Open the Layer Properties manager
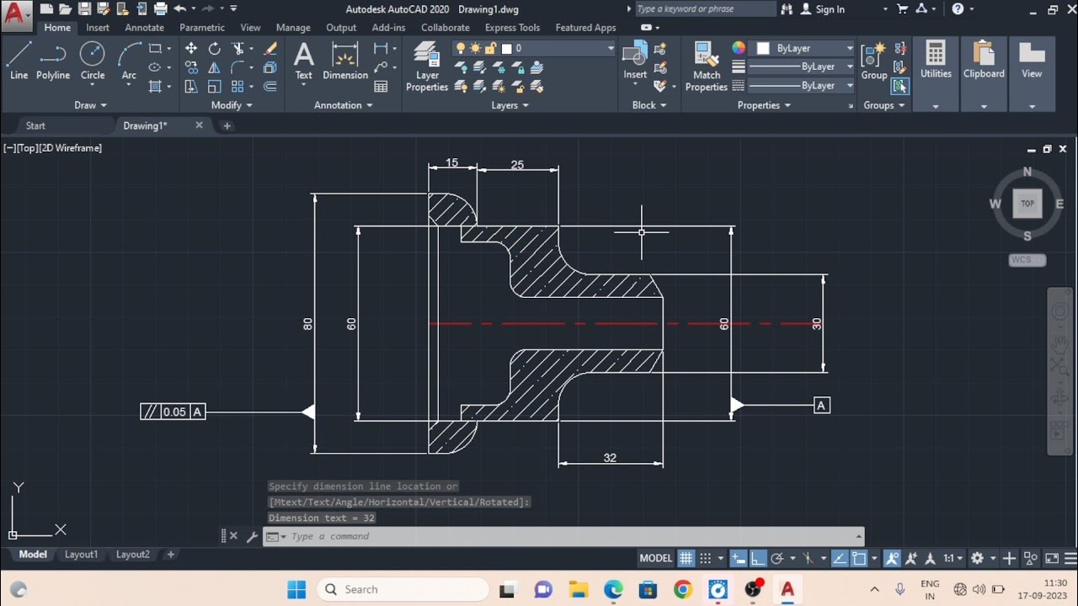1078x606 pixels. pos(427,67)
